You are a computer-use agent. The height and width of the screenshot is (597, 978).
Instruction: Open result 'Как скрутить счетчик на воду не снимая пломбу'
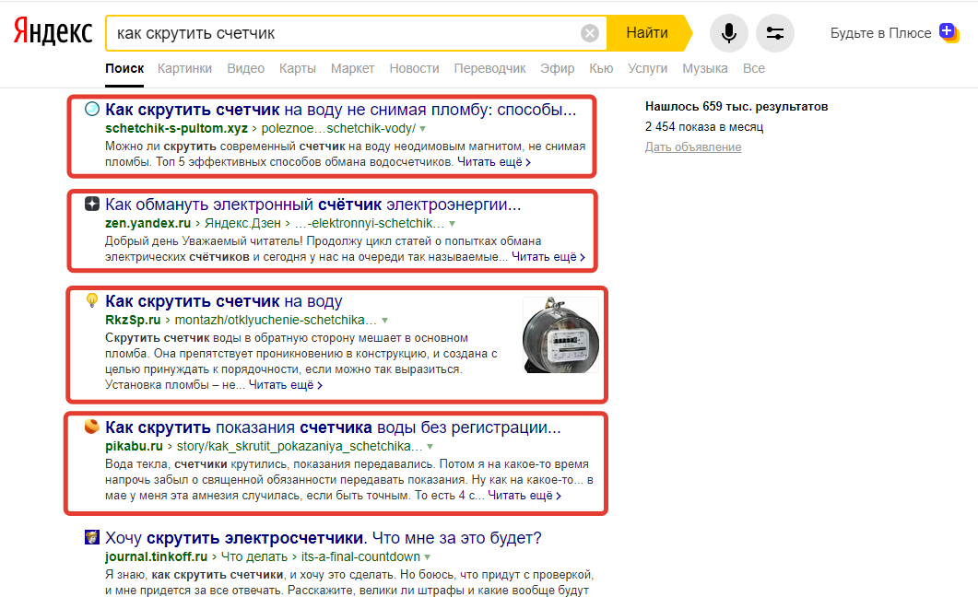[340, 110]
